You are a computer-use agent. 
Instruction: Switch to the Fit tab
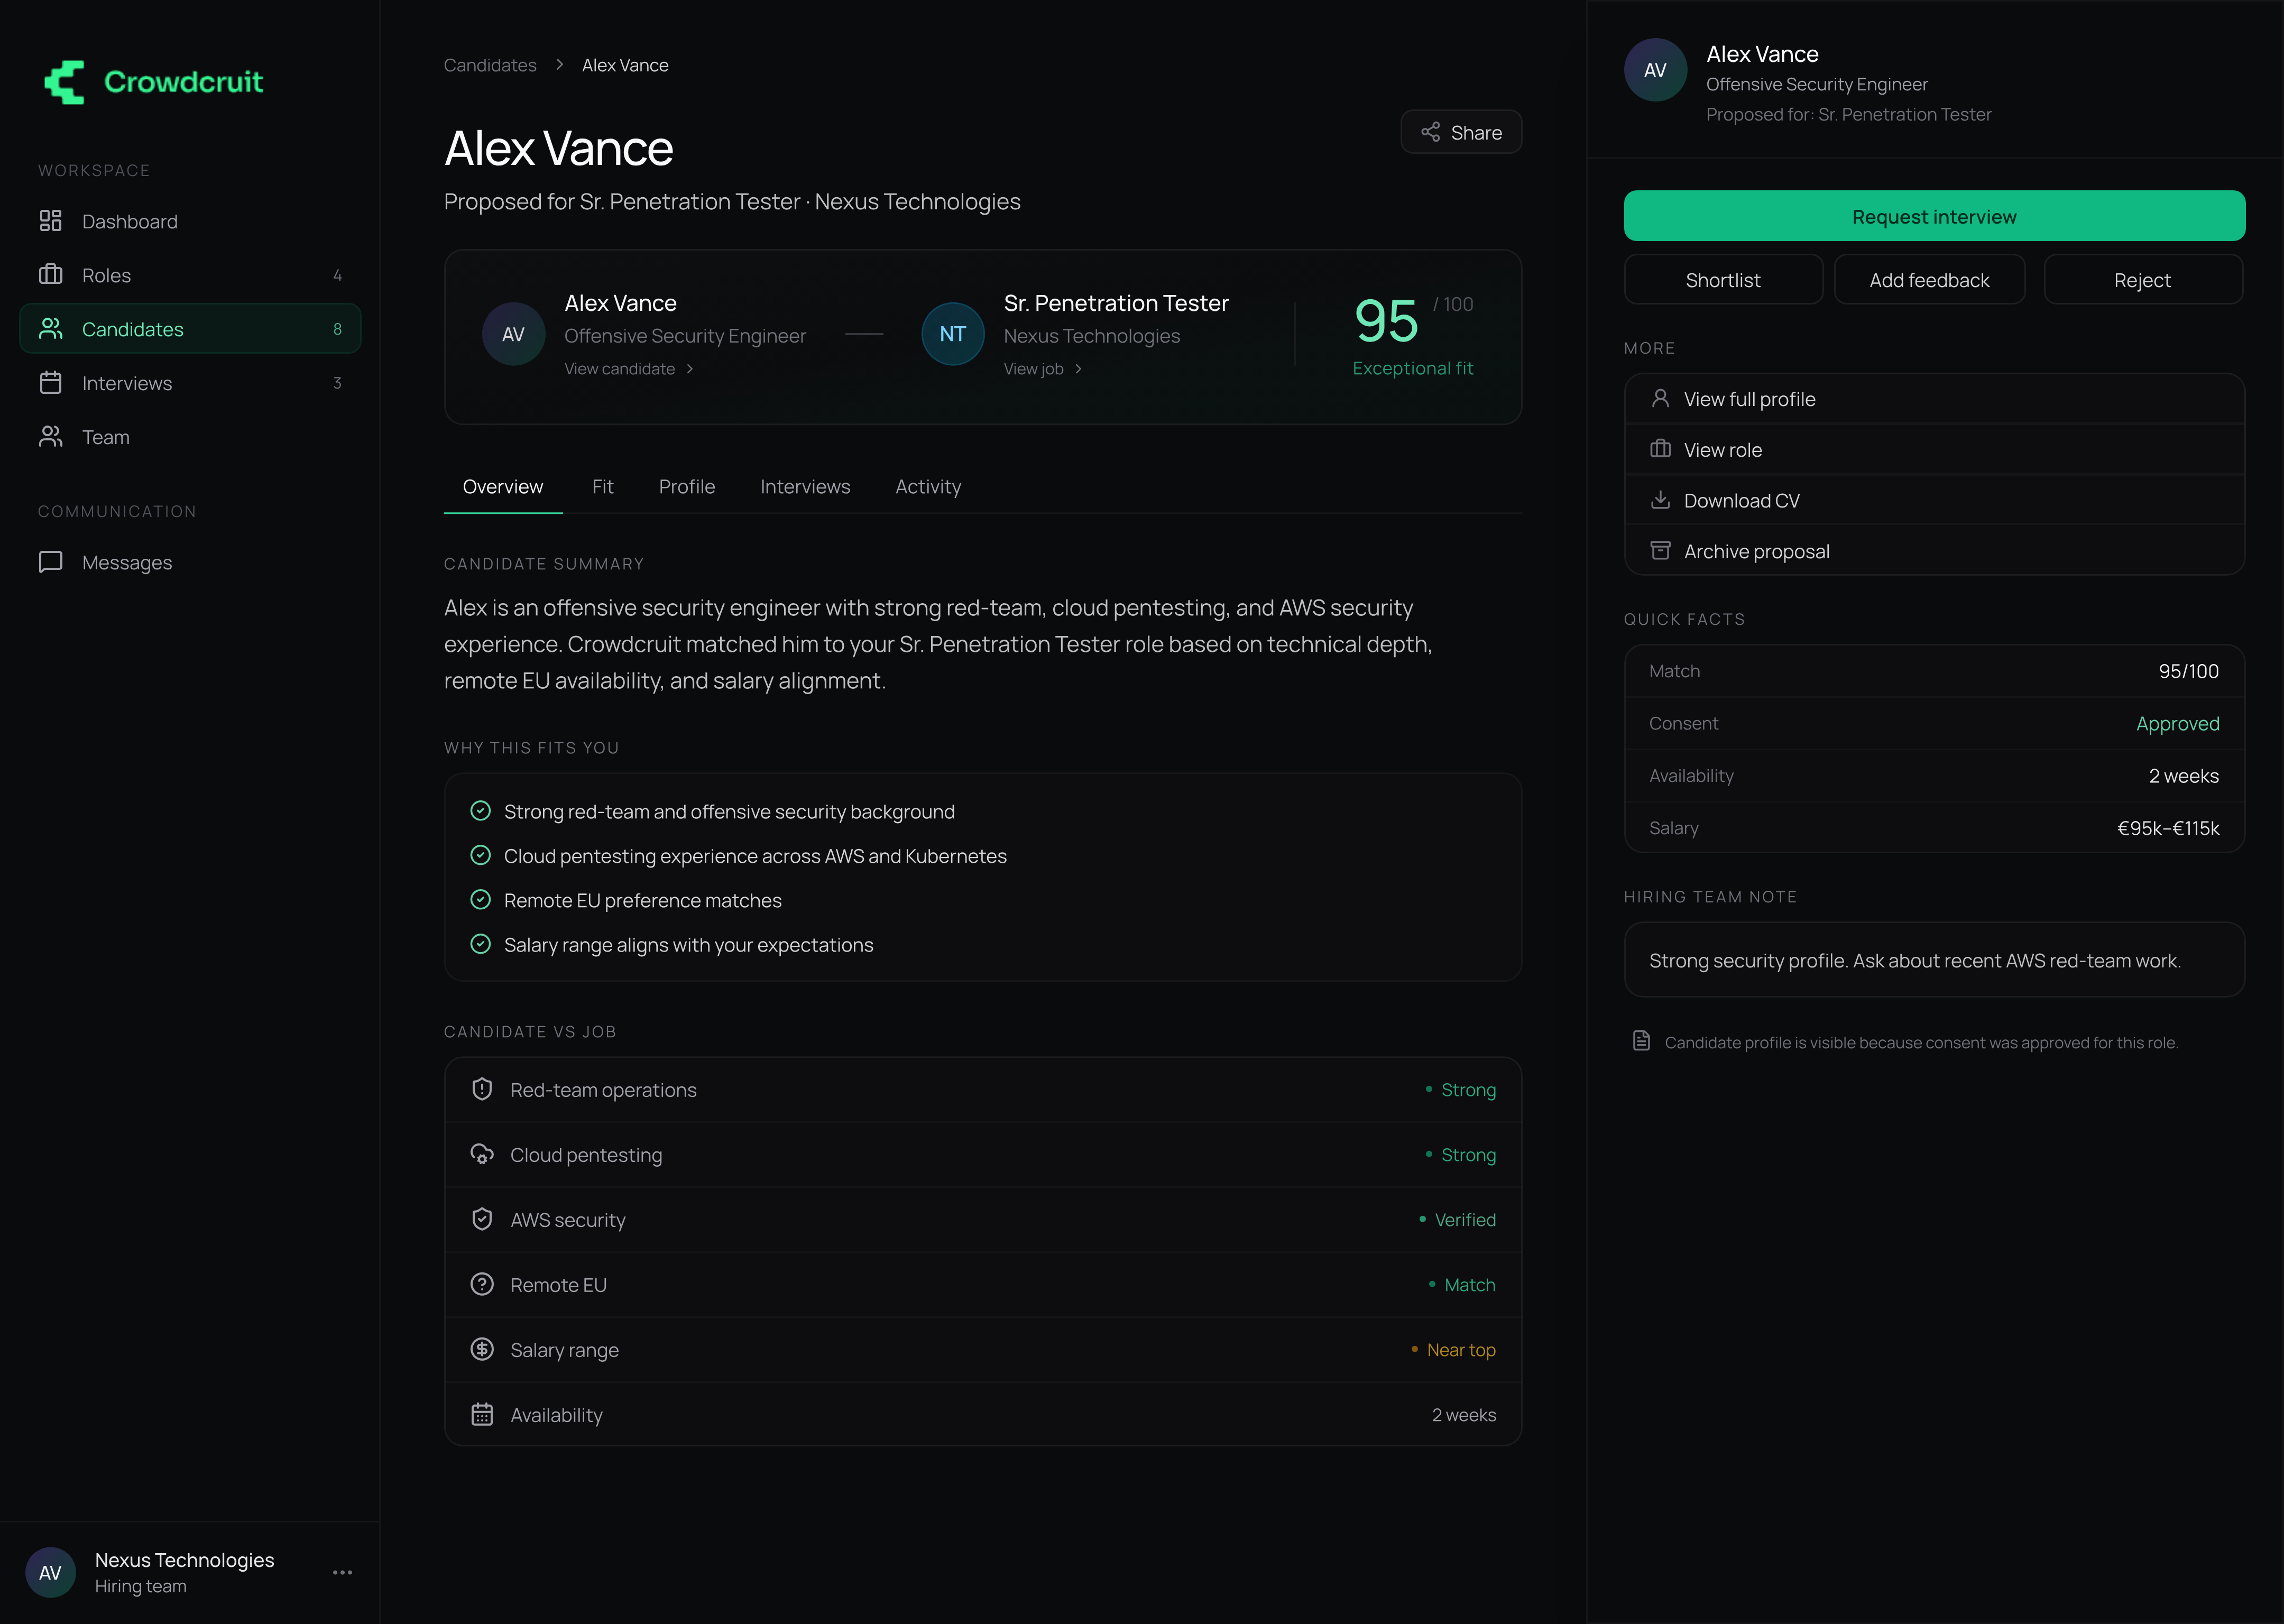pos(602,487)
